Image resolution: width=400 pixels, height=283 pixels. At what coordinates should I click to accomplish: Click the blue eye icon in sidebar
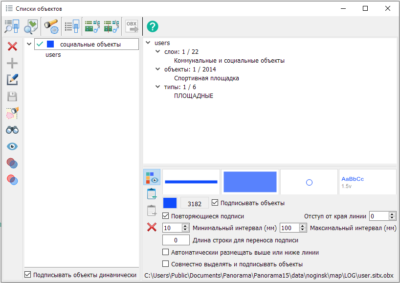(x=12, y=146)
